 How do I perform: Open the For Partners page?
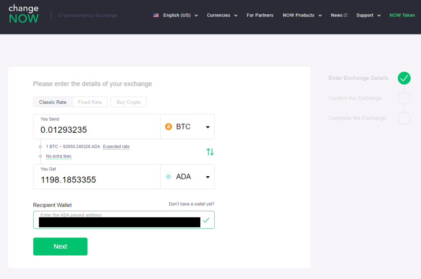click(260, 15)
